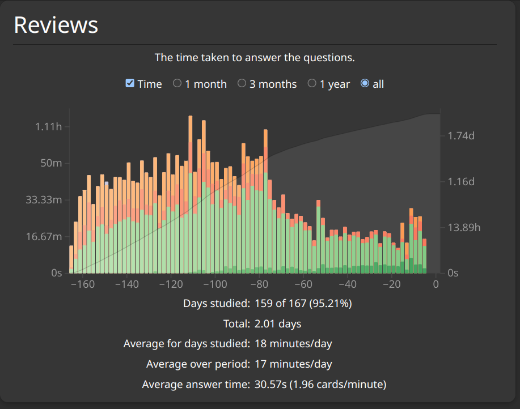This screenshot has width=520, height=409.
Task: Click the -100 x-axis tick label
Action: point(215,284)
